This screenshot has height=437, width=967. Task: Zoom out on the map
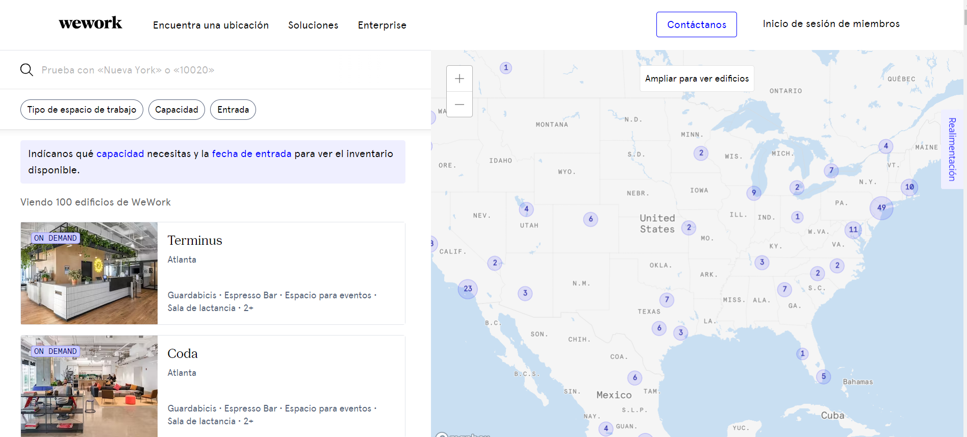click(x=459, y=105)
